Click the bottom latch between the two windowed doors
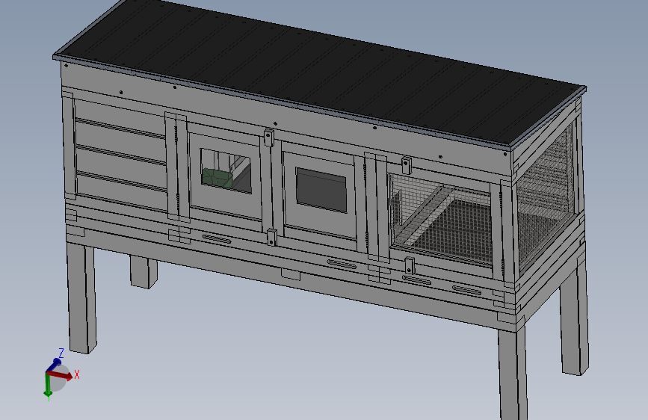648x420 pixels. tap(271, 238)
